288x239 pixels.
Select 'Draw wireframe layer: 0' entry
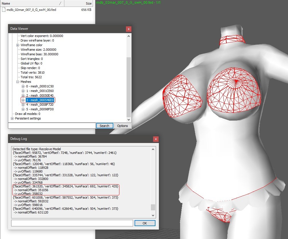click(x=37, y=40)
